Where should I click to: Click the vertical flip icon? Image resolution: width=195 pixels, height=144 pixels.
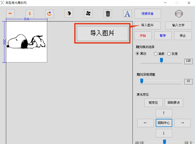[30, 13]
